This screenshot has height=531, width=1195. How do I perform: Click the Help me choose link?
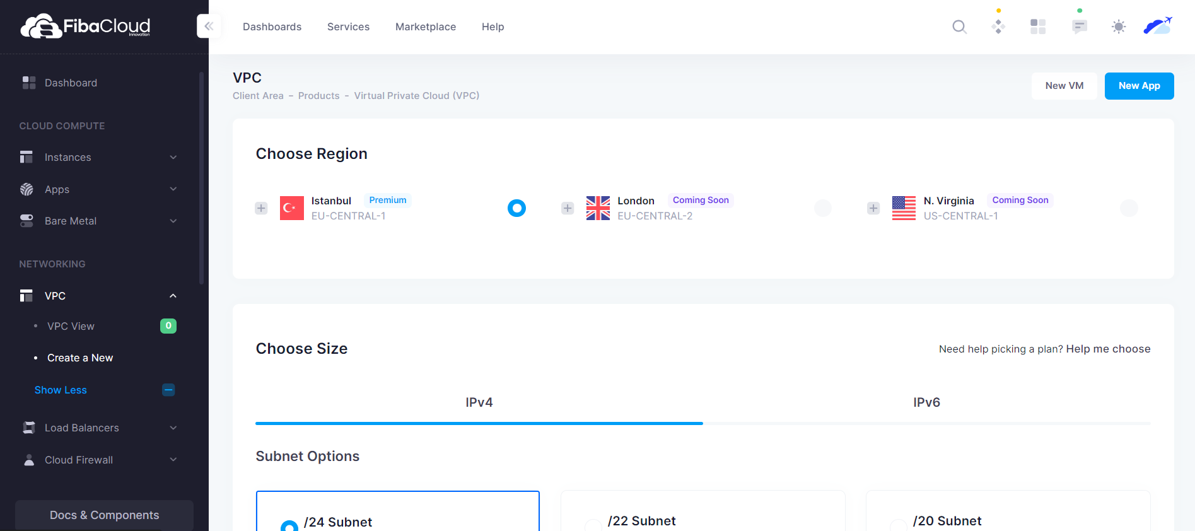click(x=1108, y=349)
